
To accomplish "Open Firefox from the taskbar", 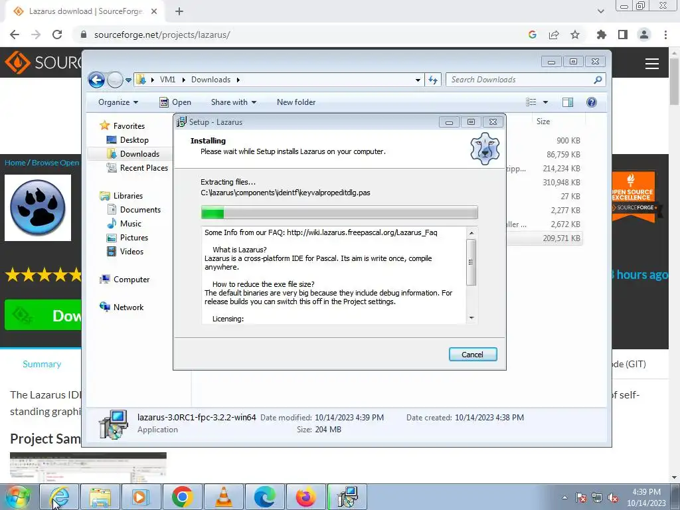I will coord(306,497).
